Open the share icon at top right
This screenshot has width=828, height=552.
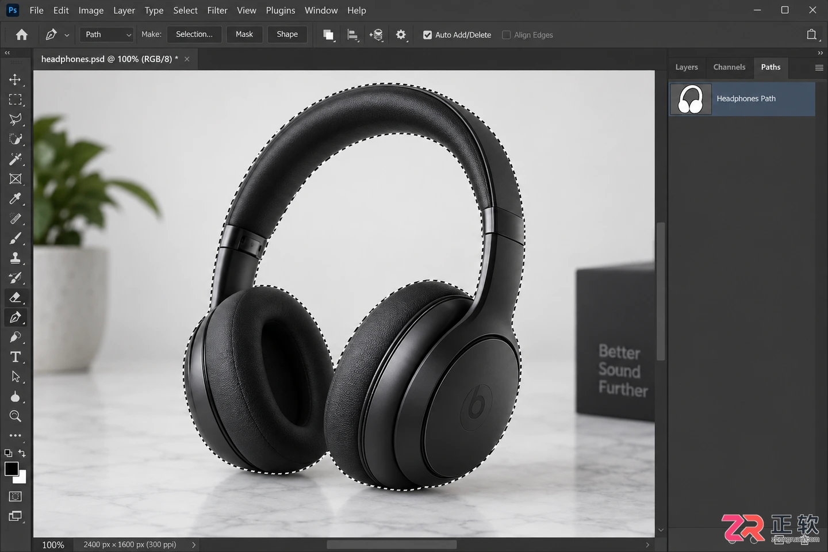[811, 34]
